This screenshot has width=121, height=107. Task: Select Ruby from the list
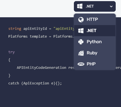coord(95,53)
